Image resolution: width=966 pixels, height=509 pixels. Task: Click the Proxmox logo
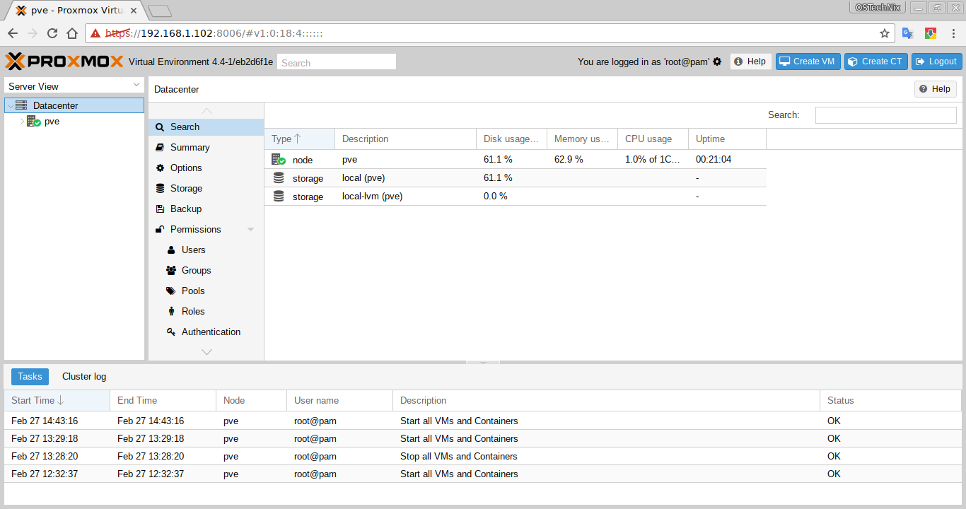[x=64, y=62]
